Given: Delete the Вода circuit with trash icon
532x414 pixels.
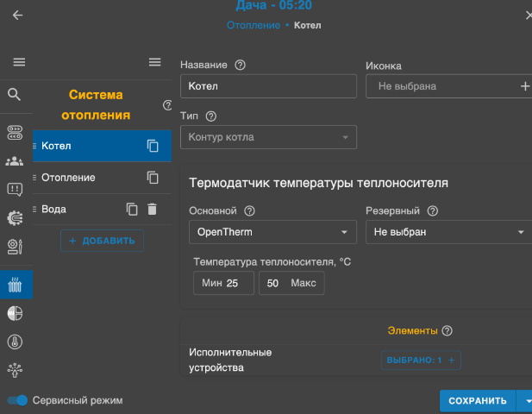Looking at the screenshot, I should point(153,209).
